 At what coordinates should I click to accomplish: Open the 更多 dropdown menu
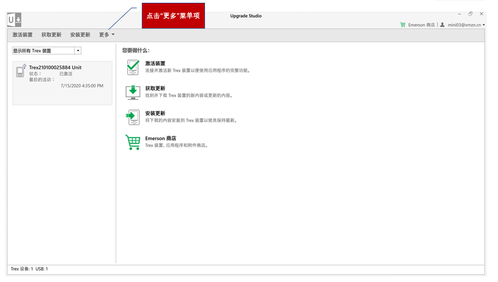(x=107, y=35)
